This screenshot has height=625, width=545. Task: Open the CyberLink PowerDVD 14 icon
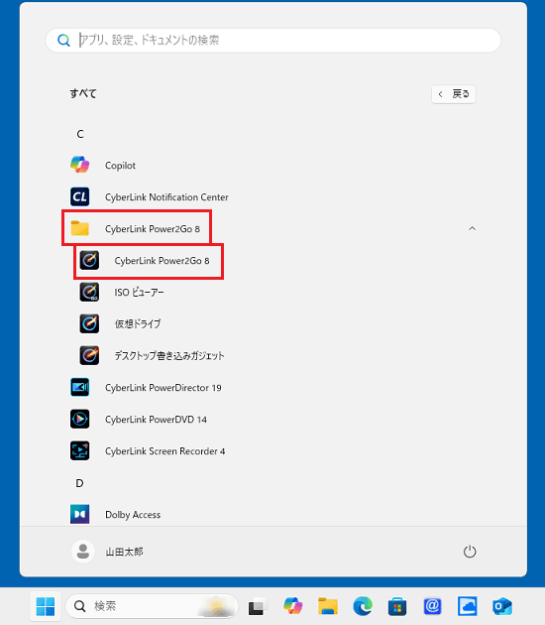pos(80,419)
